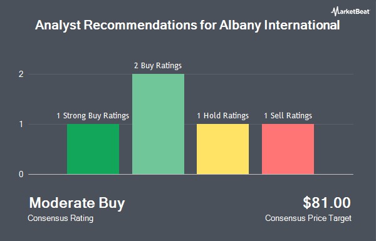Click the y-axis label 1
Viewport: 376px width, 241px height.
21,125
